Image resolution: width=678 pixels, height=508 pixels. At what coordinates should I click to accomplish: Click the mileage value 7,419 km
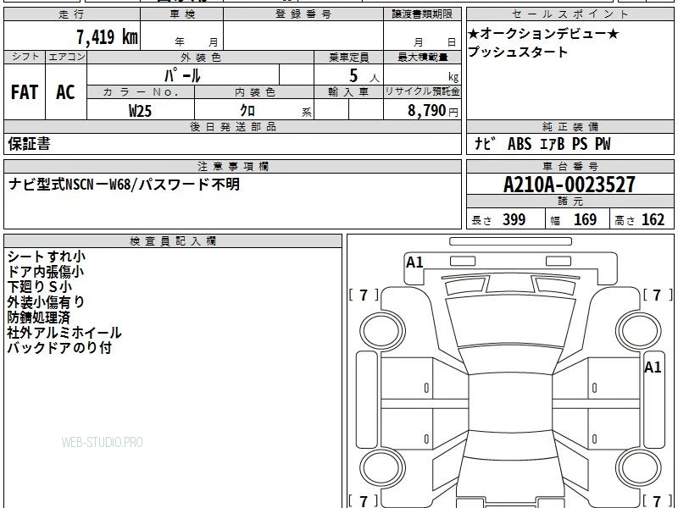[107, 36]
